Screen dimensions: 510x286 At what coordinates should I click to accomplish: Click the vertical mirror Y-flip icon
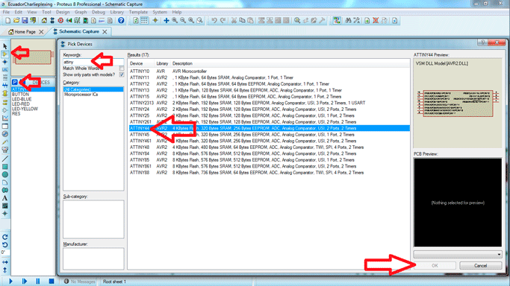pos(5,270)
